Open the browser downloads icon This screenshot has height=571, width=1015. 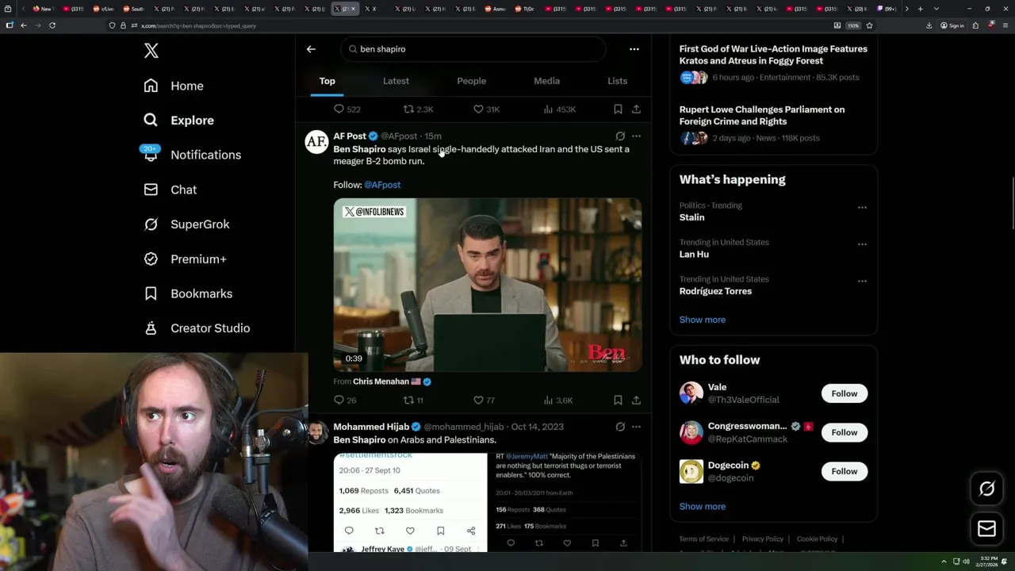point(929,25)
